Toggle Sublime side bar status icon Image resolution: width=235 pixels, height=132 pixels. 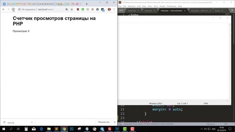(x=120, y=124)
